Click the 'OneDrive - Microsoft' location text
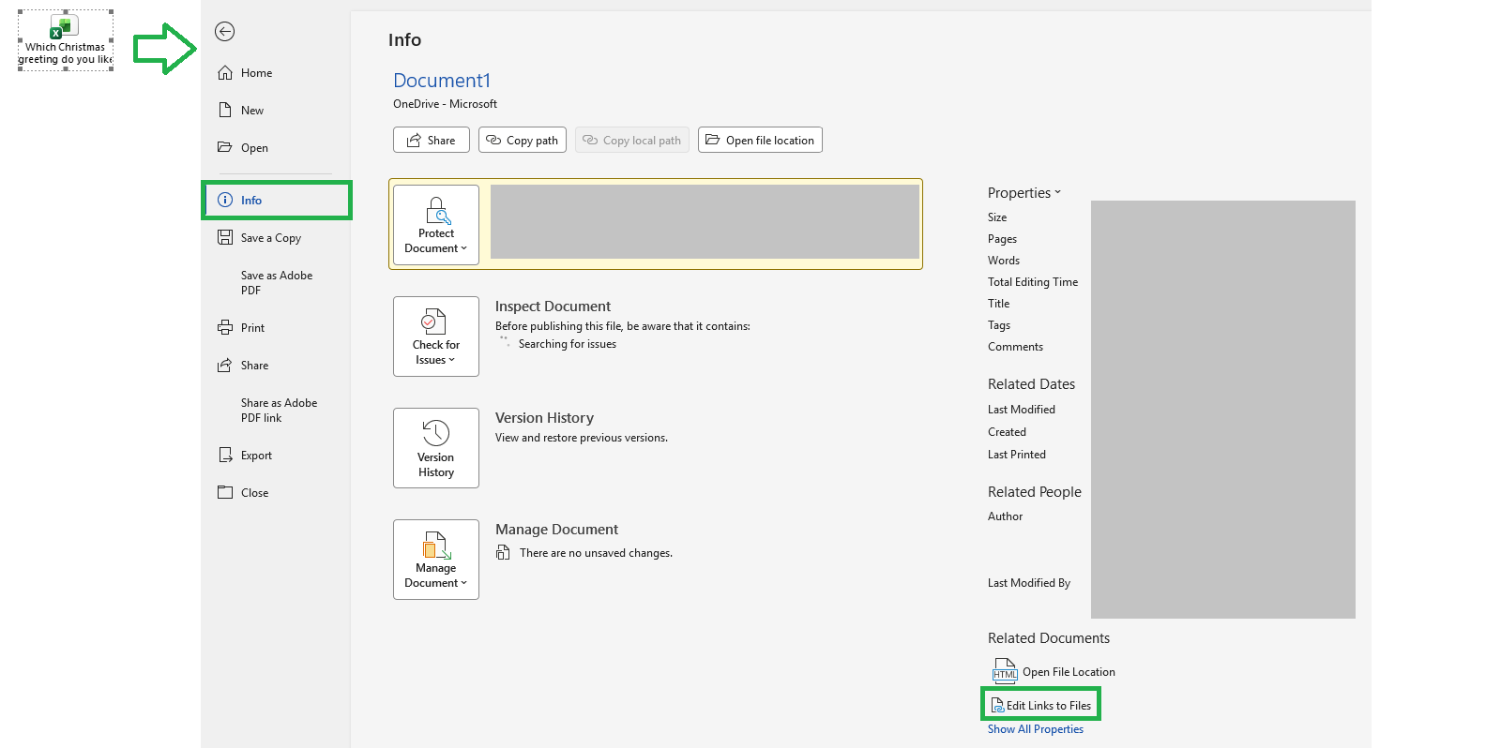Viewport: 1486px width, 748px height. (445, 104)
